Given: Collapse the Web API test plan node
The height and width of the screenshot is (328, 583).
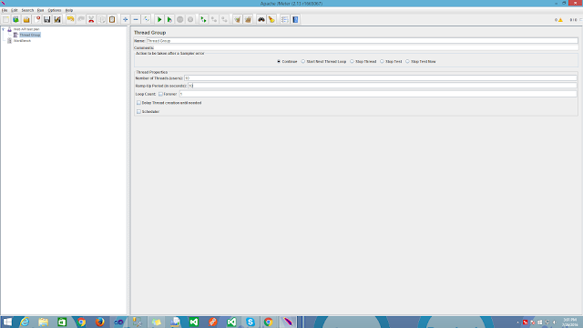Looking at the screenshot, I should (4, 29).
